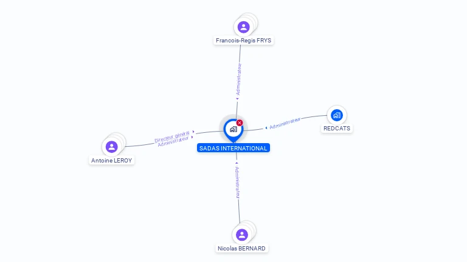467x262 pixels.
Task: Click Administrateur label on Antoine LEROY link
Action: (x=173, y=141)
